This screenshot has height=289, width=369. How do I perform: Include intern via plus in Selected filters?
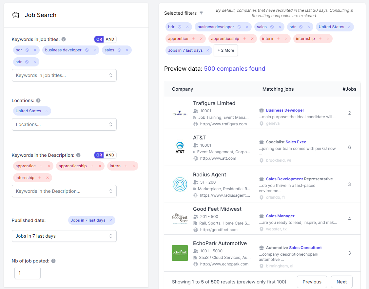click(279, 39)
